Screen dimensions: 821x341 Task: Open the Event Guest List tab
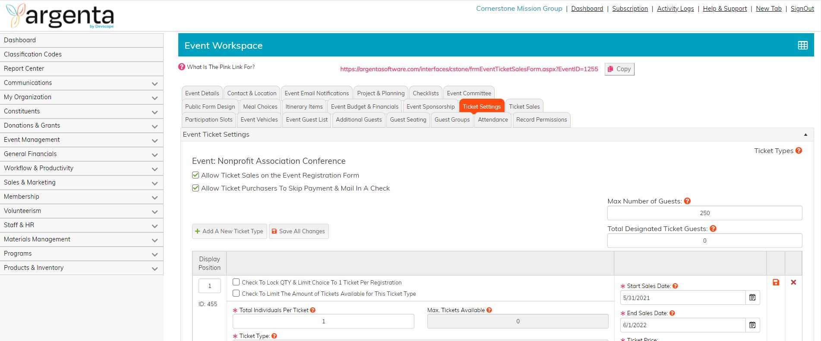pos(306,119)
